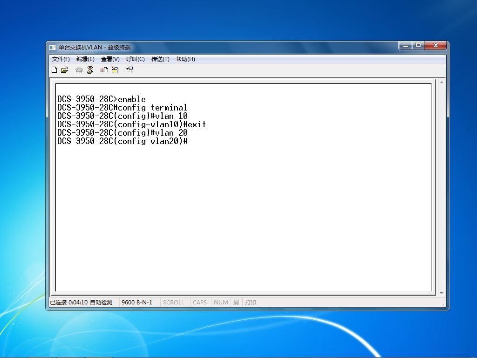Click the scrollbar up arrow

click(x=442, y=83)
